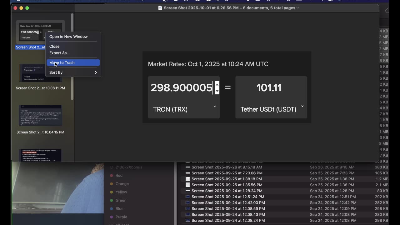Click file icon for Screen Shot 2025-09-24 at 12.42.00 PM

click(188, 203)
